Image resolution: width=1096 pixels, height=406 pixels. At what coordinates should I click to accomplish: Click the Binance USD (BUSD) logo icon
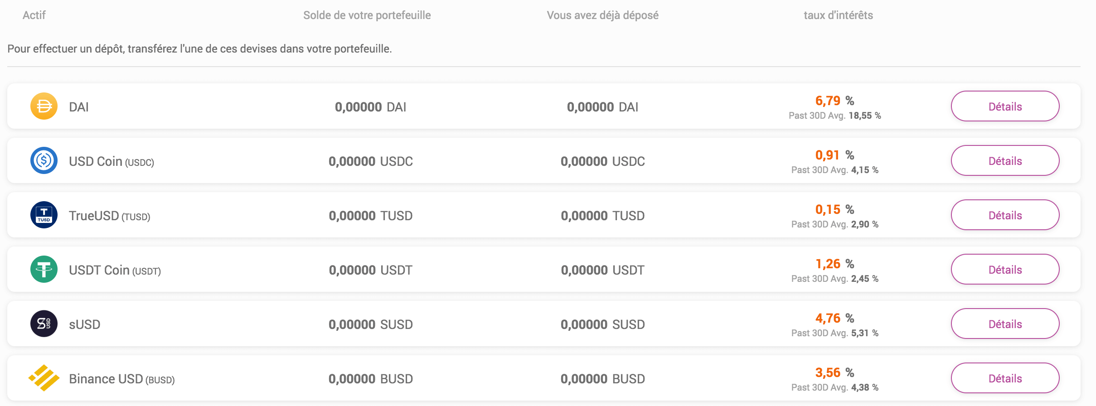point(44,378)
